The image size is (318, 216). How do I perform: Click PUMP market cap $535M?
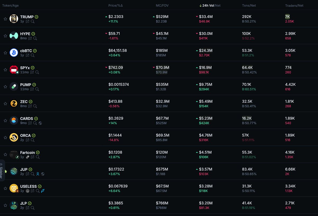pyautogui.click(x=162, y=84)
